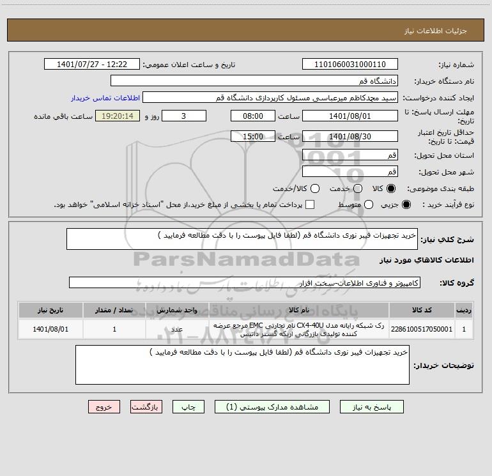The image size is (492, 476).
Task: Click the product name cell رک شبکه رایانه CX4-40U
Action: click(299, 329)
